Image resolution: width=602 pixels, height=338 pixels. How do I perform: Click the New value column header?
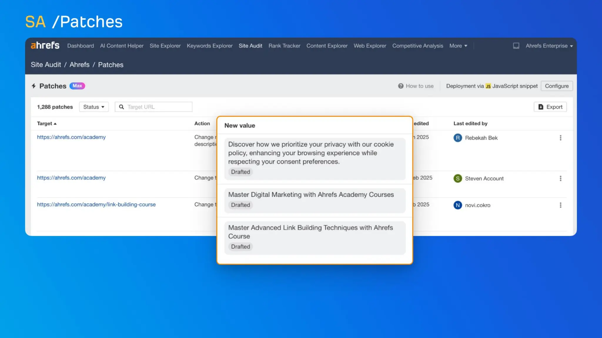click(x=240, y=126)
